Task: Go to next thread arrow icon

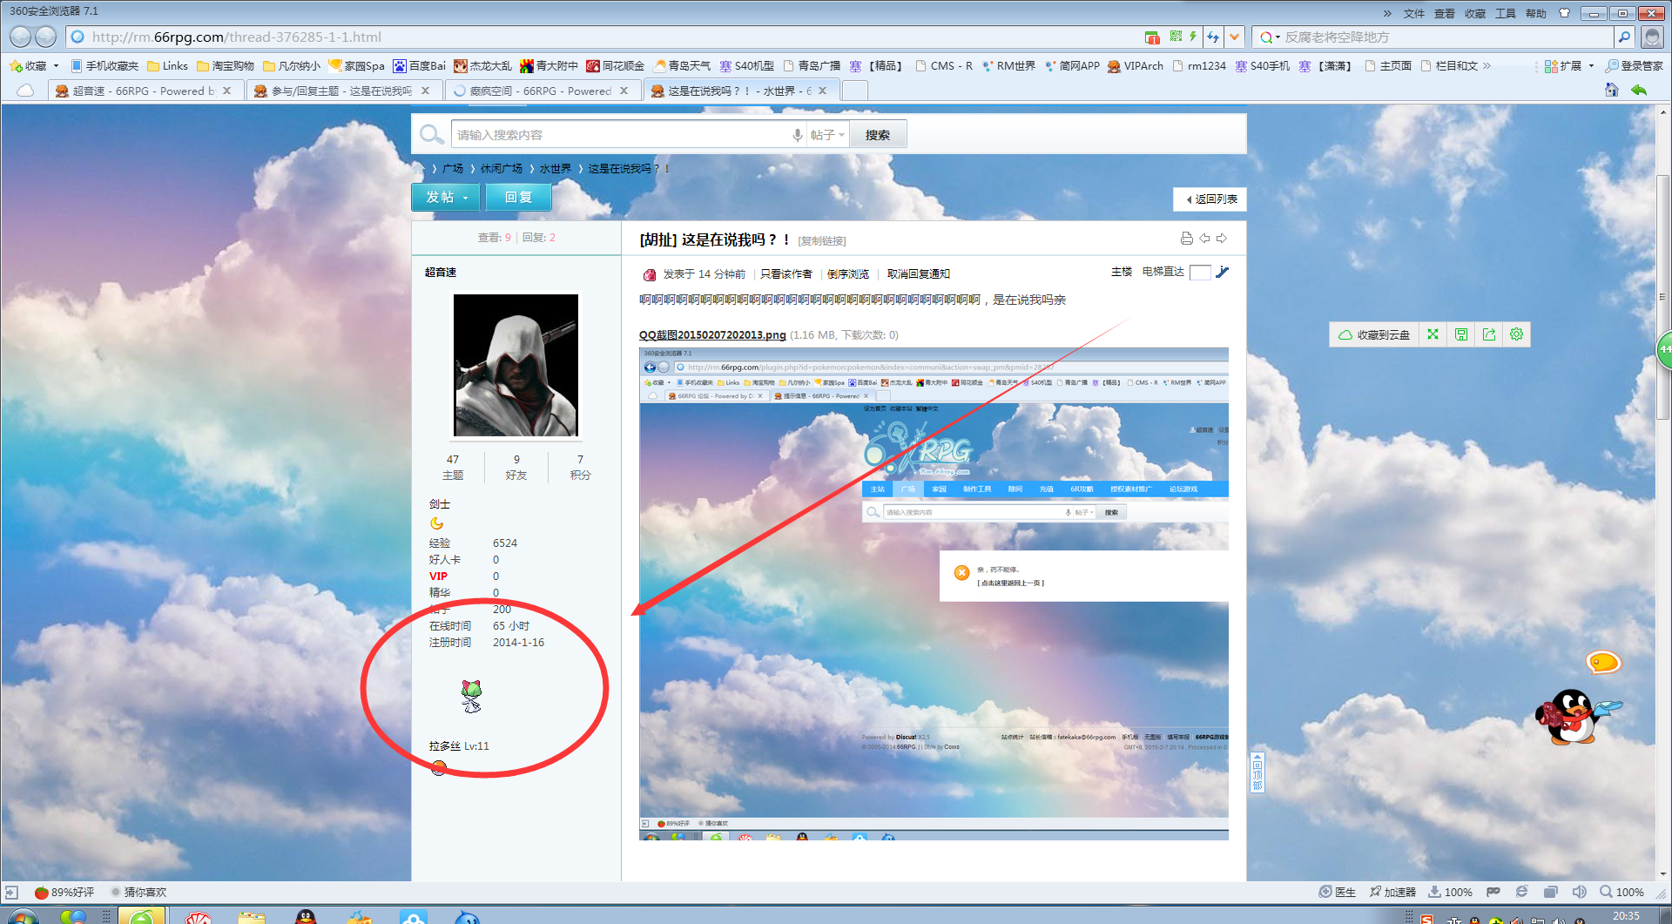Action: 1222,239
